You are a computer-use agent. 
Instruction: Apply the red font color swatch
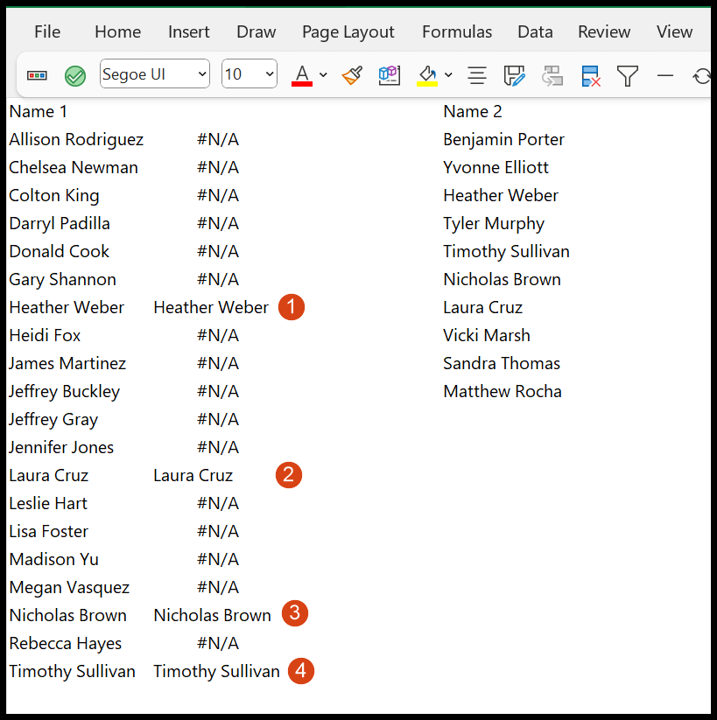302,75
